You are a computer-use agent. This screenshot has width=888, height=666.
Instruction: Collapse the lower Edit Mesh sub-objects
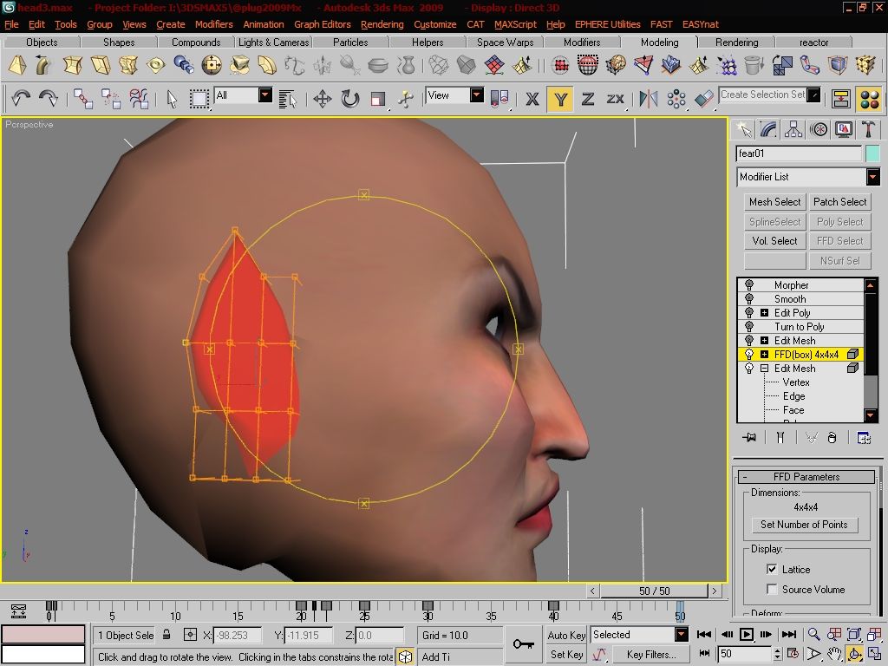tap(764, 368)
